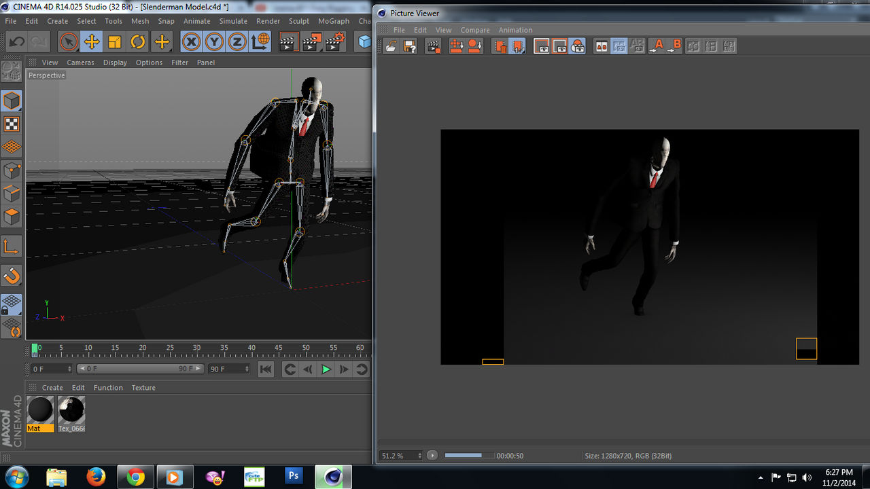This screenshot has width=870, height=489.
Task: Click the 90 F end frame field stepper
Action: point(248,369)
